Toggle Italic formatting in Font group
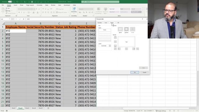 click(21, 12)
